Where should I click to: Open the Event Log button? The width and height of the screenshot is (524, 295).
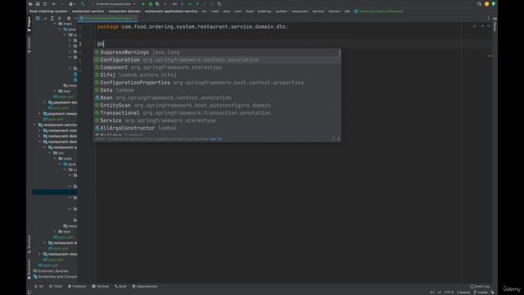click(480, 286)
